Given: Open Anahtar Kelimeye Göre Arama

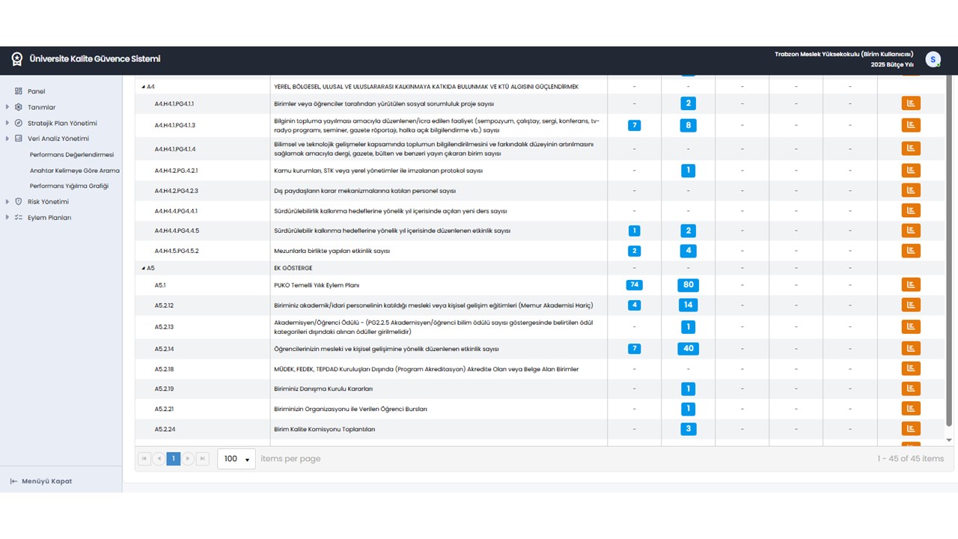Looking at the screenshot, I should (x=75, y=171).
